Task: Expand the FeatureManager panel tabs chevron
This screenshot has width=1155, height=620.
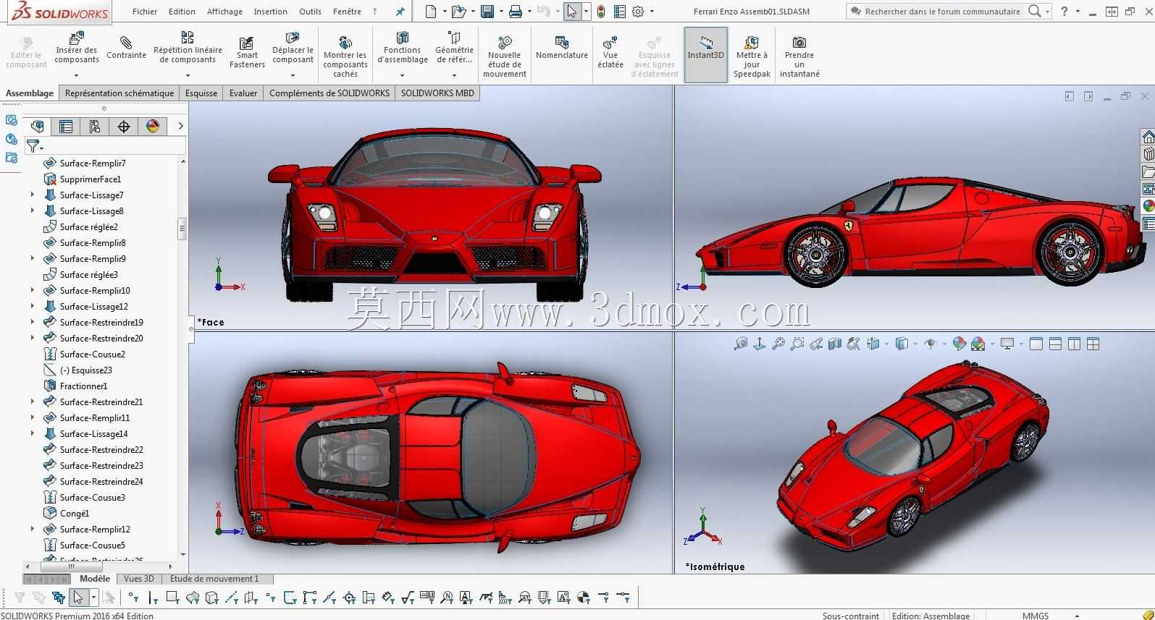Action: (x=180, y=126)
